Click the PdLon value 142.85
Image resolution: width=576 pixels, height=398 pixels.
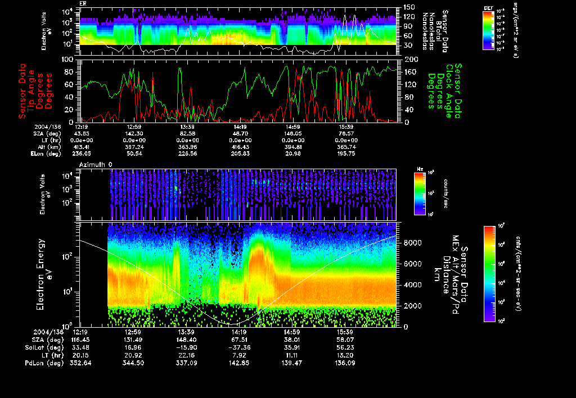click(239, 363)
